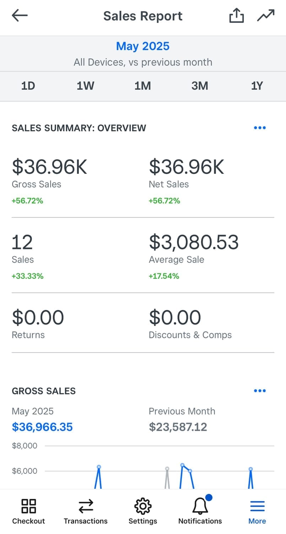Open the trending chart icon

click(x=266, y=16)
